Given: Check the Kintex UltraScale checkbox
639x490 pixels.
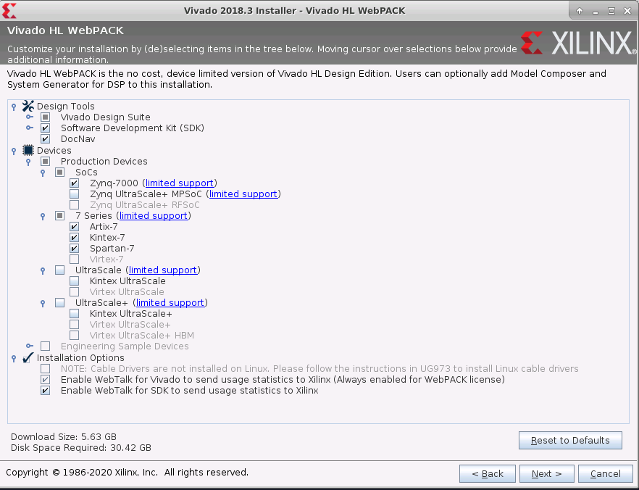Looking at the screenshot, I should (74, 281).
